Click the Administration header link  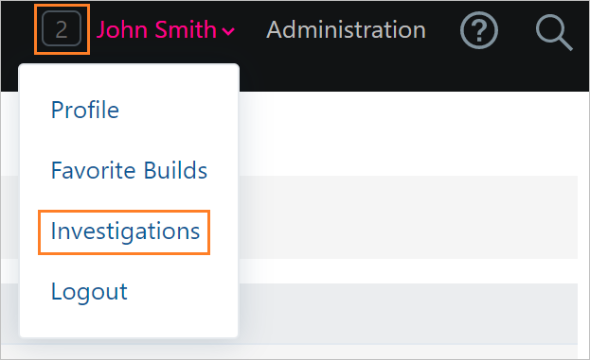(346, 29)
